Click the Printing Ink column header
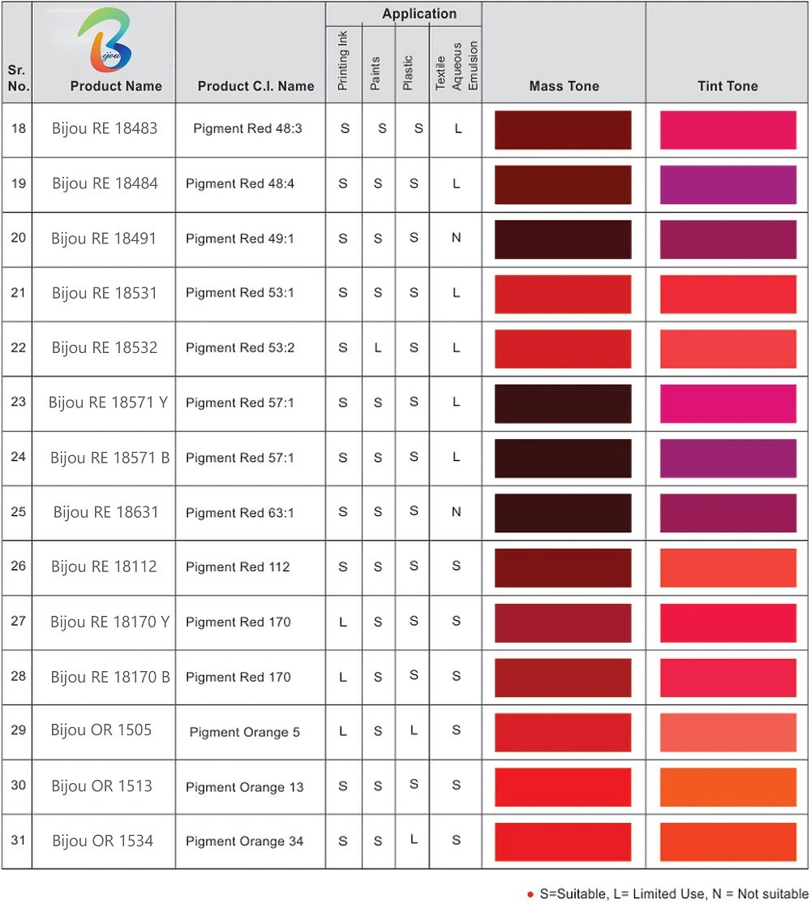 click(x=342, y=61)
